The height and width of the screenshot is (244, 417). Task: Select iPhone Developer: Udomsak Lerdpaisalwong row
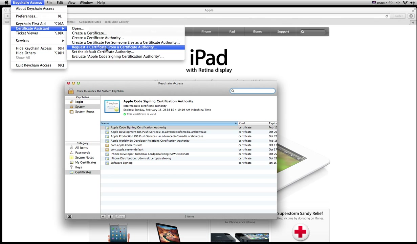[x=189, y=154]
